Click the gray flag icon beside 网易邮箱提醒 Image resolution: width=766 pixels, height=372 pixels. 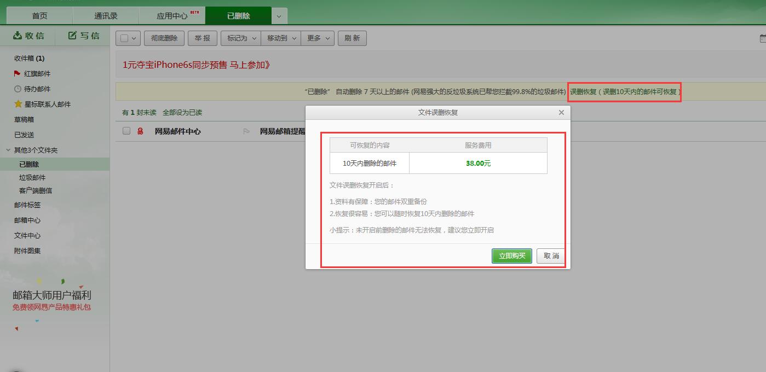click(246, 132)
